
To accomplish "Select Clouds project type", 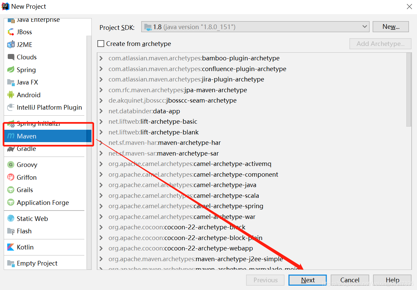I will point(45,57).
